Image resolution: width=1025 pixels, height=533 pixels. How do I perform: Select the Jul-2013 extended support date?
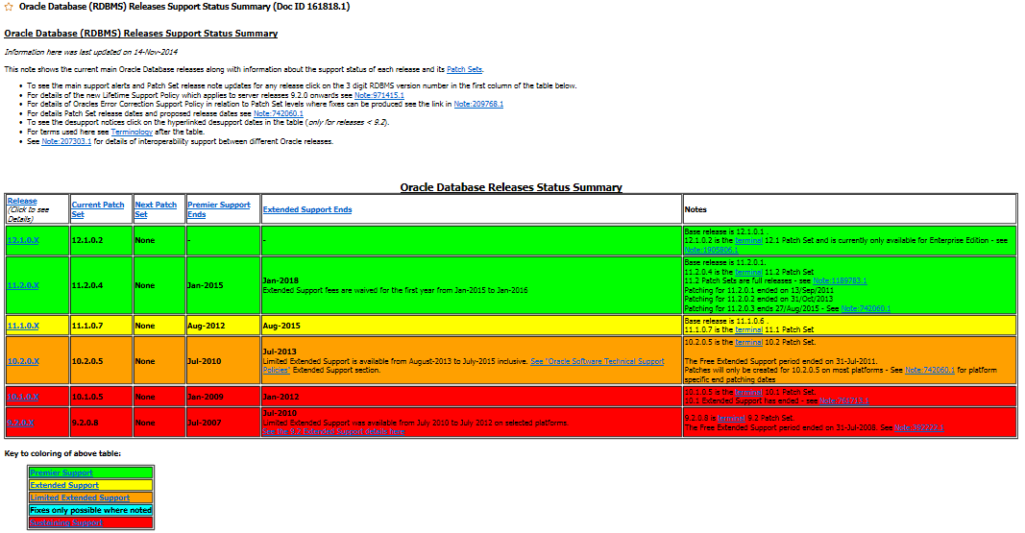pyautogui.click(x=280, y=351)
